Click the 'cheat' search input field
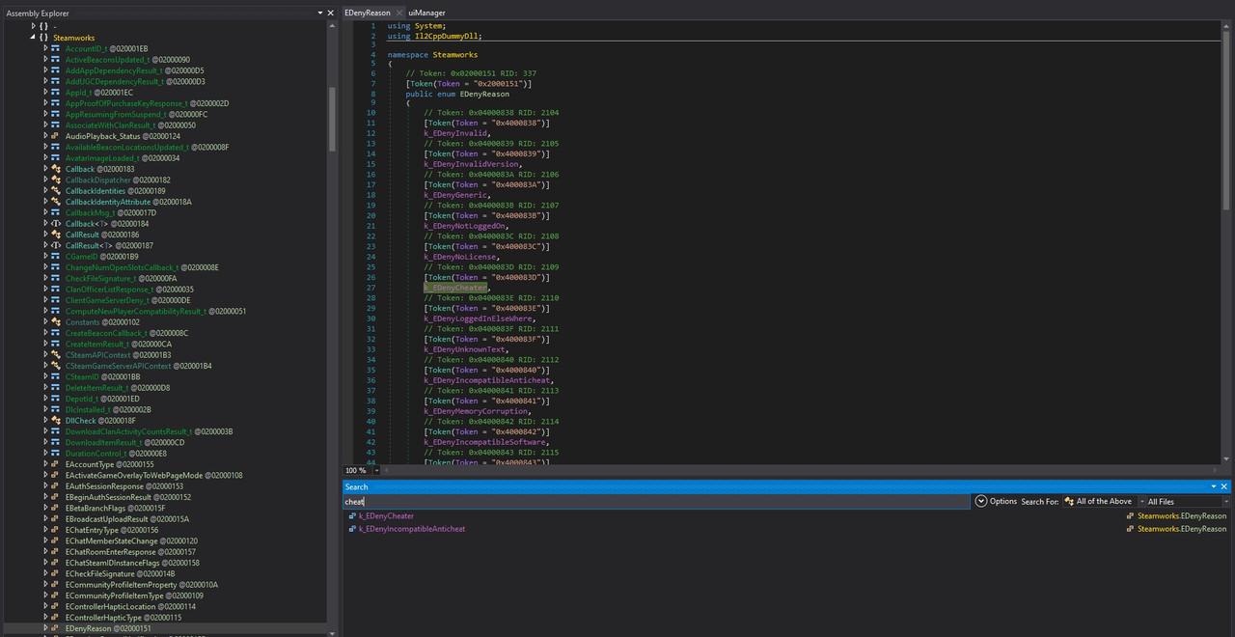 (656, 501)
